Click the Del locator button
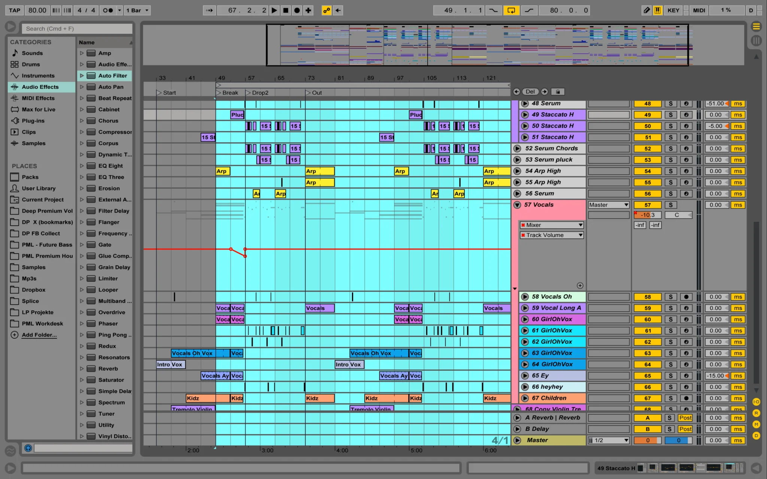Screen dimensions: 767x479 click(530, 92)
